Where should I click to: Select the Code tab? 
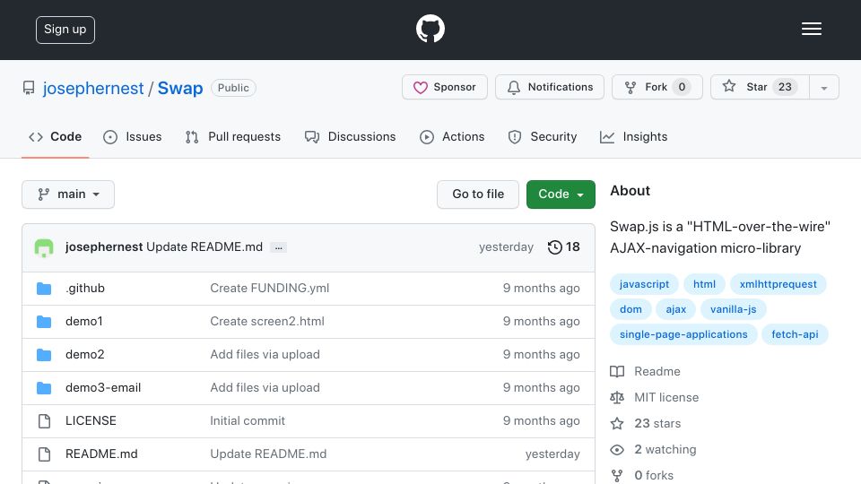pos(56,136)
